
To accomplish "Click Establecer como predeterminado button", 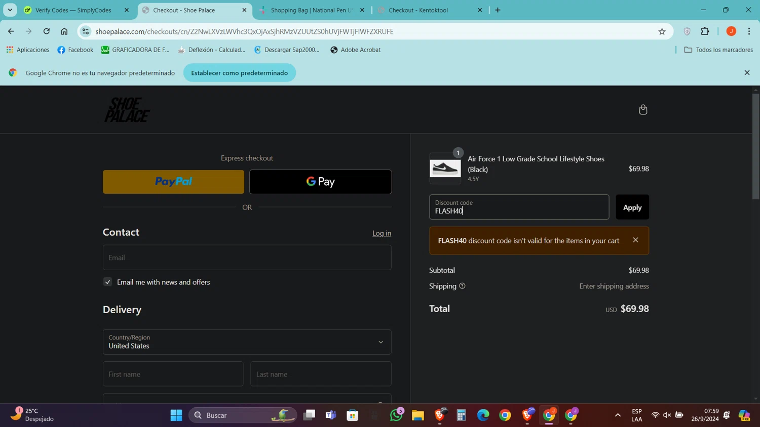I will [240, 73].
